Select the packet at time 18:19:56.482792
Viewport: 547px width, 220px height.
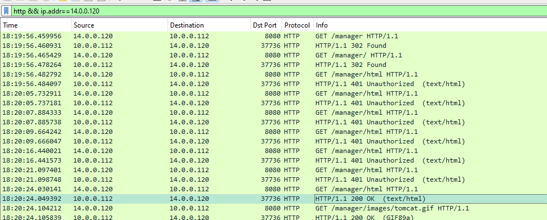tap(274, 74)
